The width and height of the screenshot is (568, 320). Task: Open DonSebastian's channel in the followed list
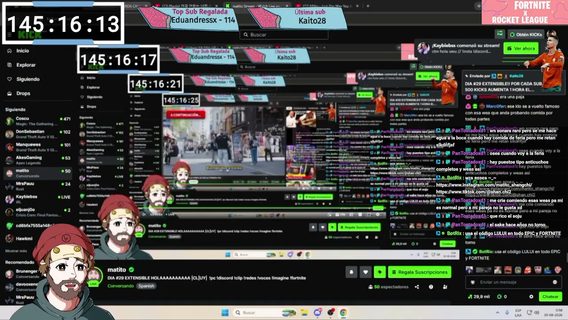38,134
